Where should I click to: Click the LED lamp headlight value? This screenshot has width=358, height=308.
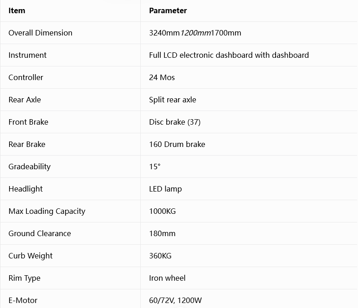point(165,189)
